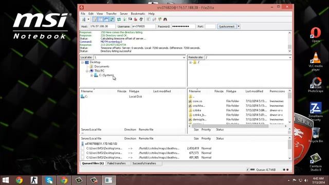Sort remote list by Permissions column
Screen dimensions: 329x185
(x=277, y=91)
